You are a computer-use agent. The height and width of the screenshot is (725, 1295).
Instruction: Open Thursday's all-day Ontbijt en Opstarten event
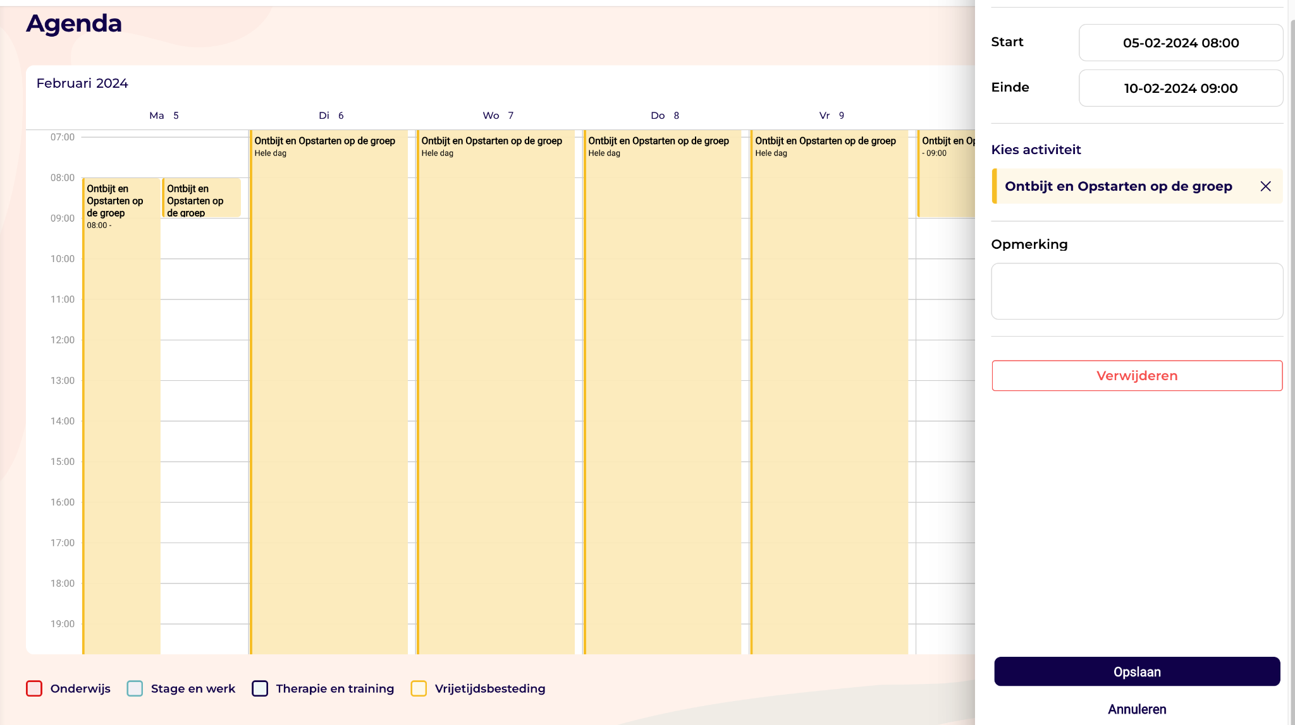[663, 392]
